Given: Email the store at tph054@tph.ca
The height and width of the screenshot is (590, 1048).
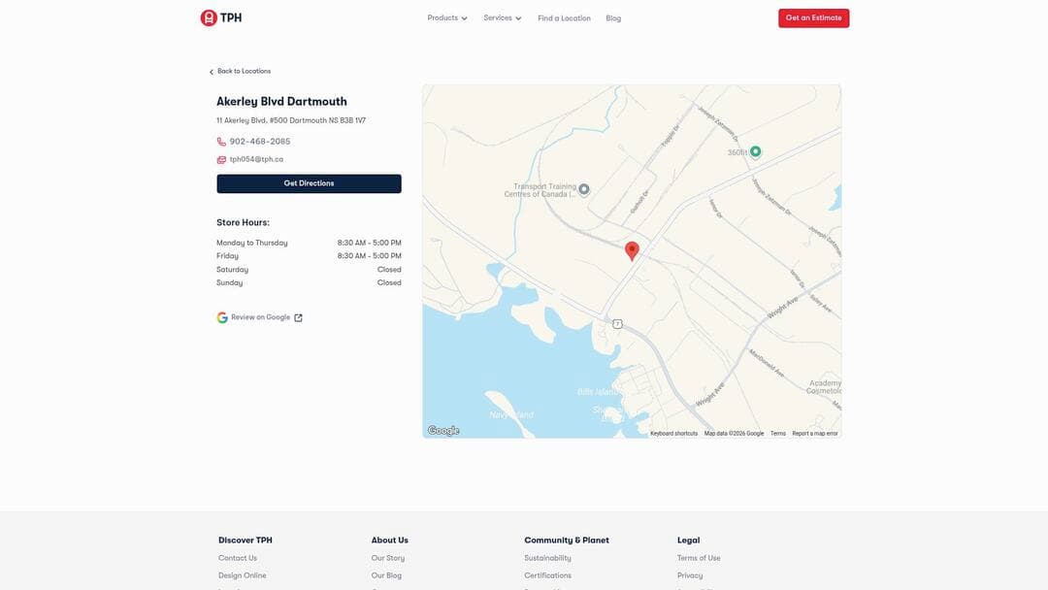Looking at the screenshot, I should click(256, 157).
